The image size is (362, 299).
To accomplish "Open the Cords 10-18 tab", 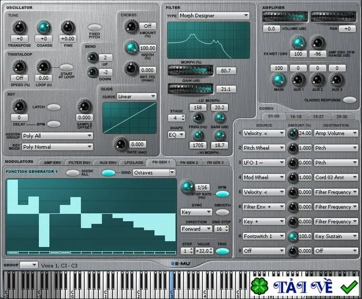I will tap(295, 117).
